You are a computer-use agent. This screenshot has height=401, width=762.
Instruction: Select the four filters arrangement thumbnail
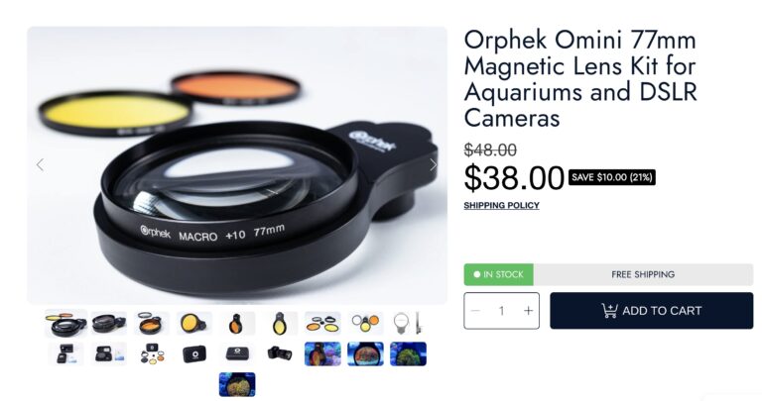(x=322, y=324)
